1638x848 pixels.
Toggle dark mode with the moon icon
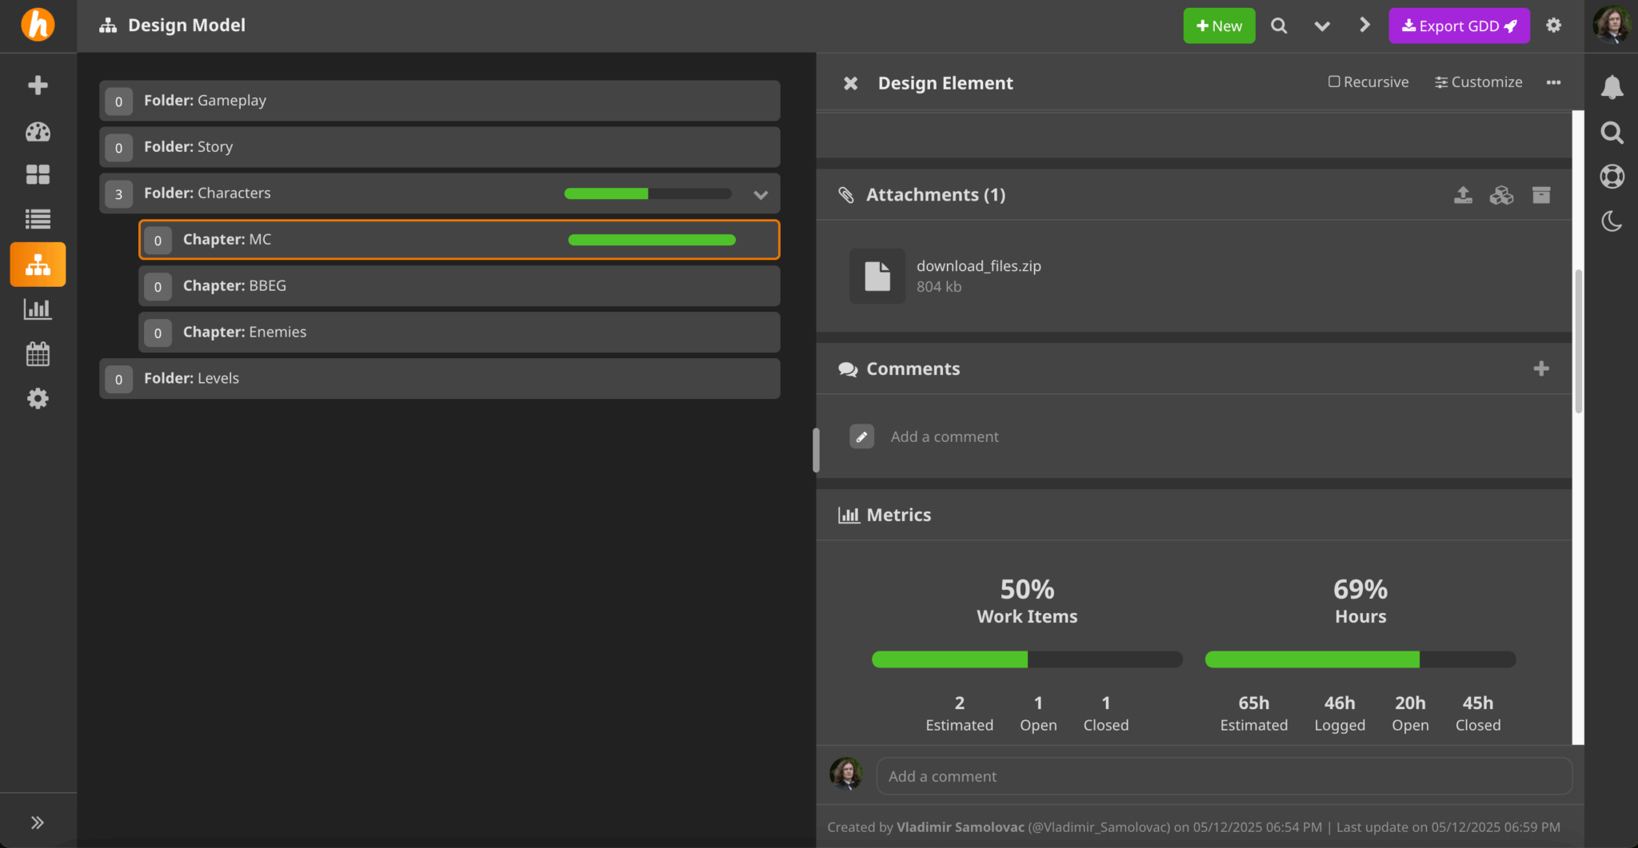coord(1612,221)
